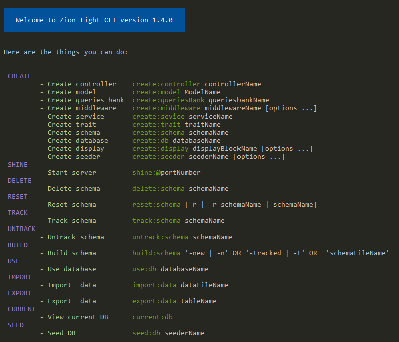Click the 'Seed DB' description

tap(61, 333)
